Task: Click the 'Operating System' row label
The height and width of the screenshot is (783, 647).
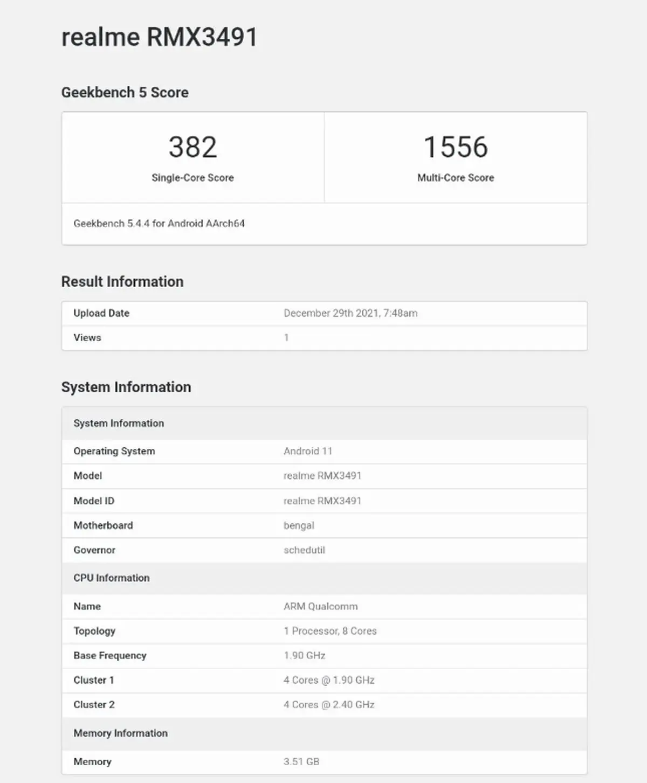Action: pyautogui.click(x=114, y=451)
